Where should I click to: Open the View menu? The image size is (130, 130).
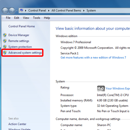pos(26,18)
